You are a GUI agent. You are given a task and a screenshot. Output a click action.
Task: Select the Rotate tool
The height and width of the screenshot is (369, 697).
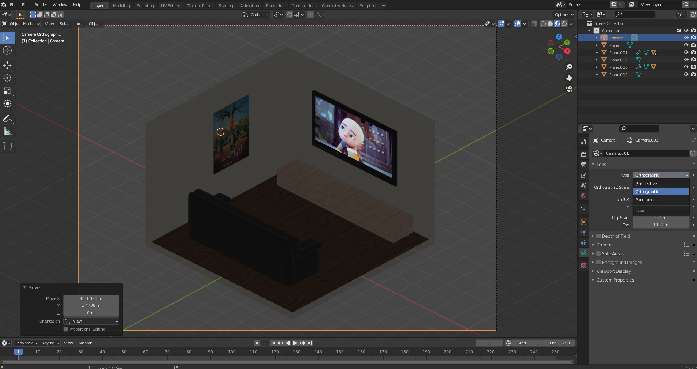[x=7, y=78]
